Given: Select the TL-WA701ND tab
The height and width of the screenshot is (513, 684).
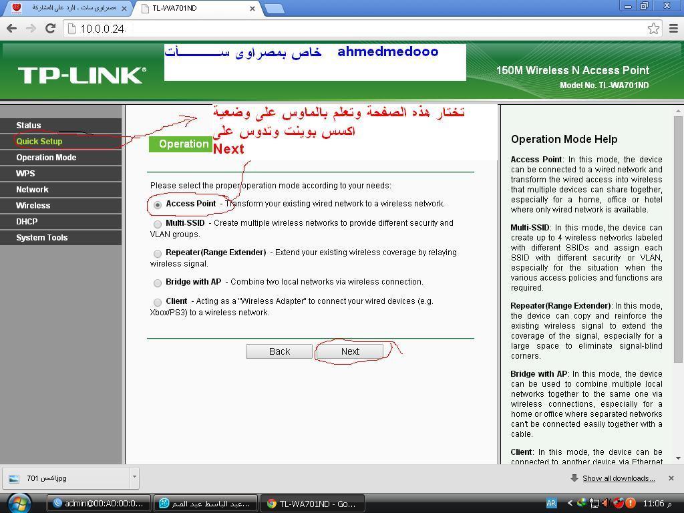Looking at the screenshot, I should (198, 8).
